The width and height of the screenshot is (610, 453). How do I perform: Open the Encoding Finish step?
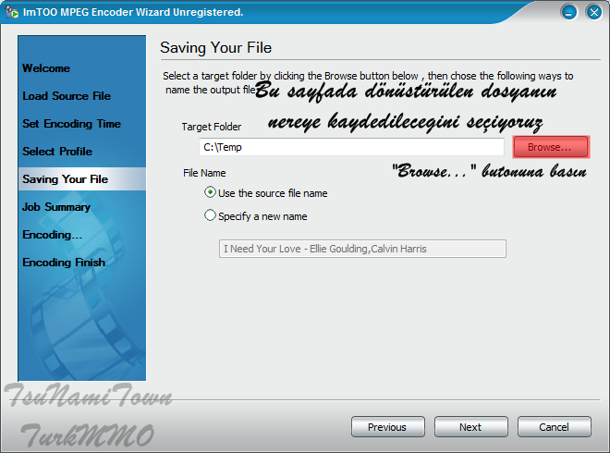64,263
